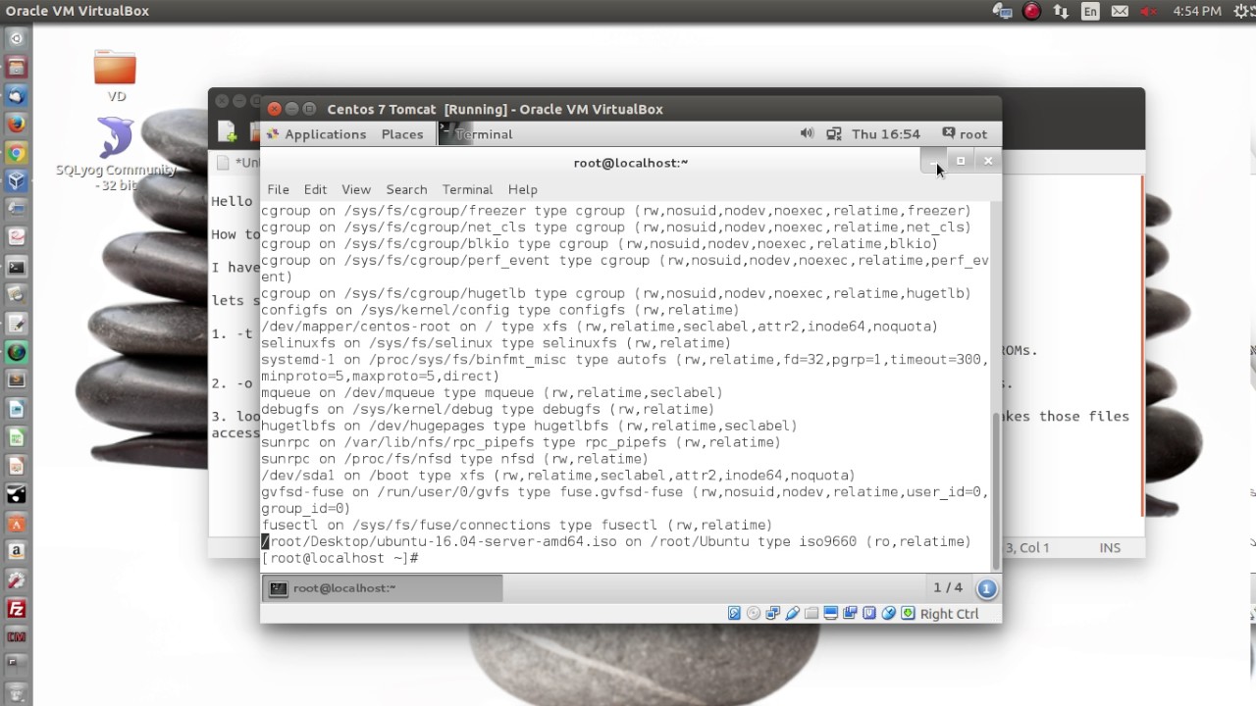Click the Terminal label in CentOS top panel
Screen dimensions: 1256x706
tap(484, 134)
